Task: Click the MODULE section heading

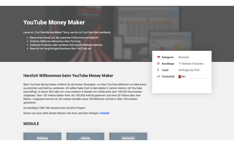Action: pyautogui.click(x=31, y=124)
